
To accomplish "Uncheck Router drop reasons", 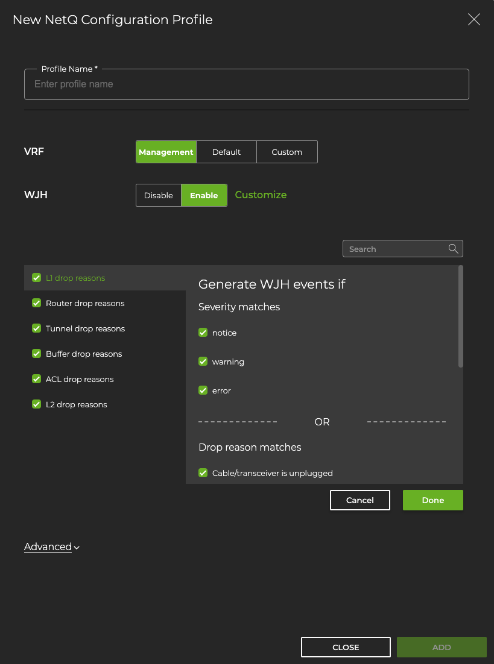I will (x=36, y=303).
